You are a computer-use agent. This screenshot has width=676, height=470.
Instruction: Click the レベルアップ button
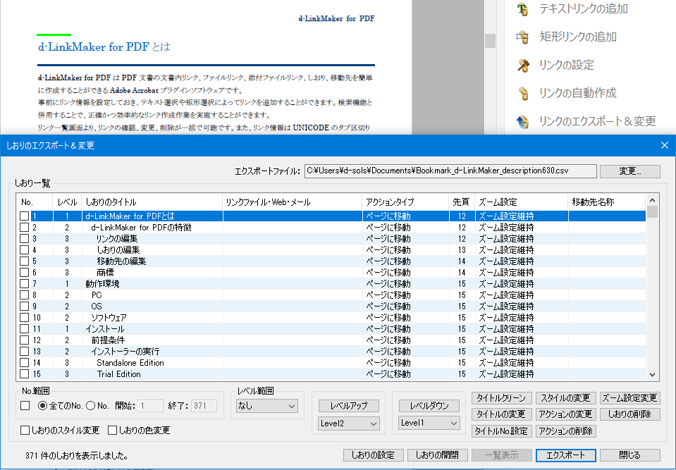point(349,406)
